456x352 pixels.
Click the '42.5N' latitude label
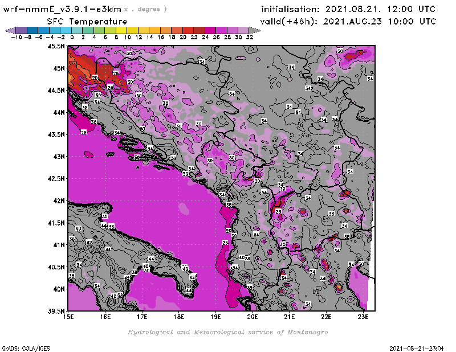pyautogui.click(x=56, y=179)
